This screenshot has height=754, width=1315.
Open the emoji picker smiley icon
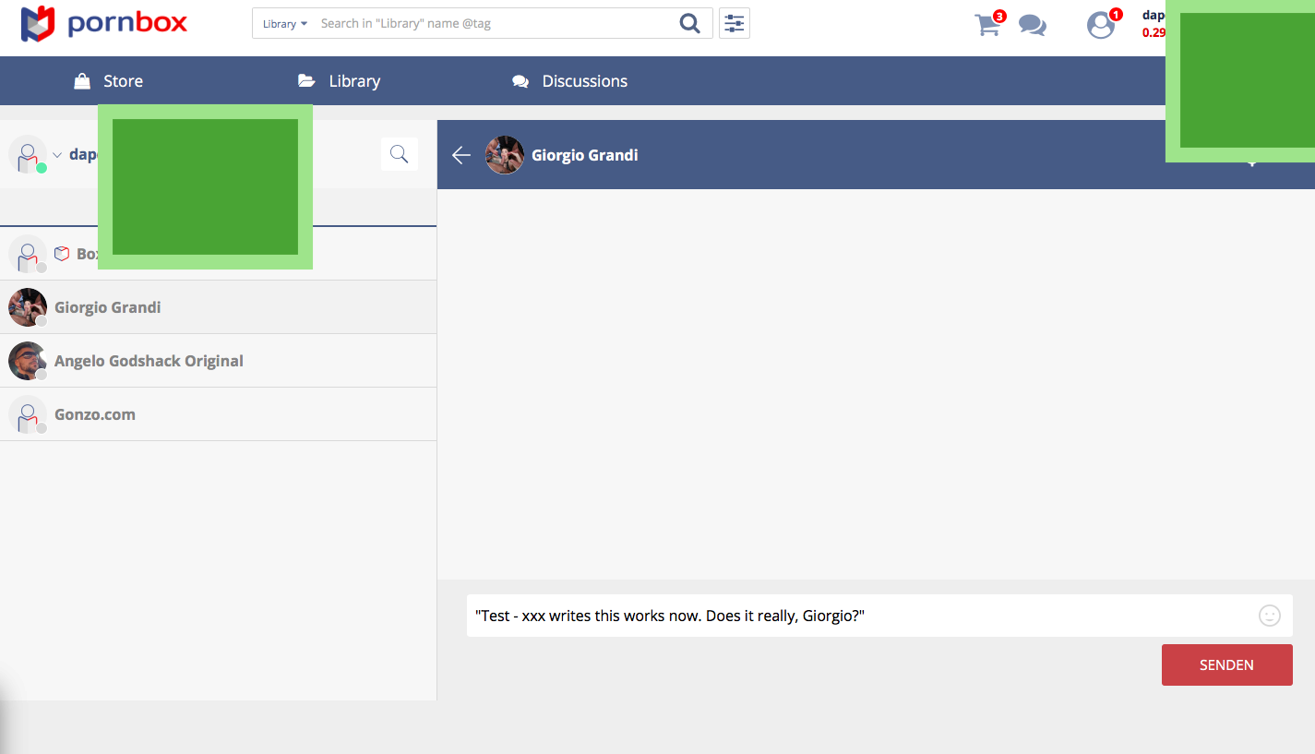(x=1270, y=616)
